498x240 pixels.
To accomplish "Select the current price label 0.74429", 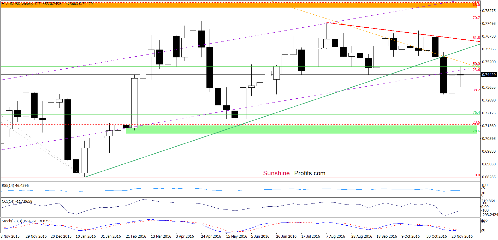I will (x=489, y=75).
